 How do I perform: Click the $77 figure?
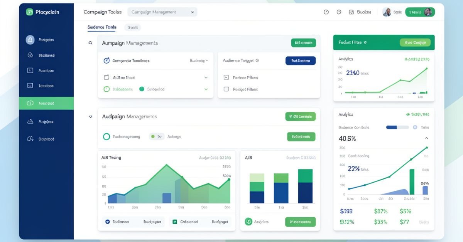(x=404, y=222)
